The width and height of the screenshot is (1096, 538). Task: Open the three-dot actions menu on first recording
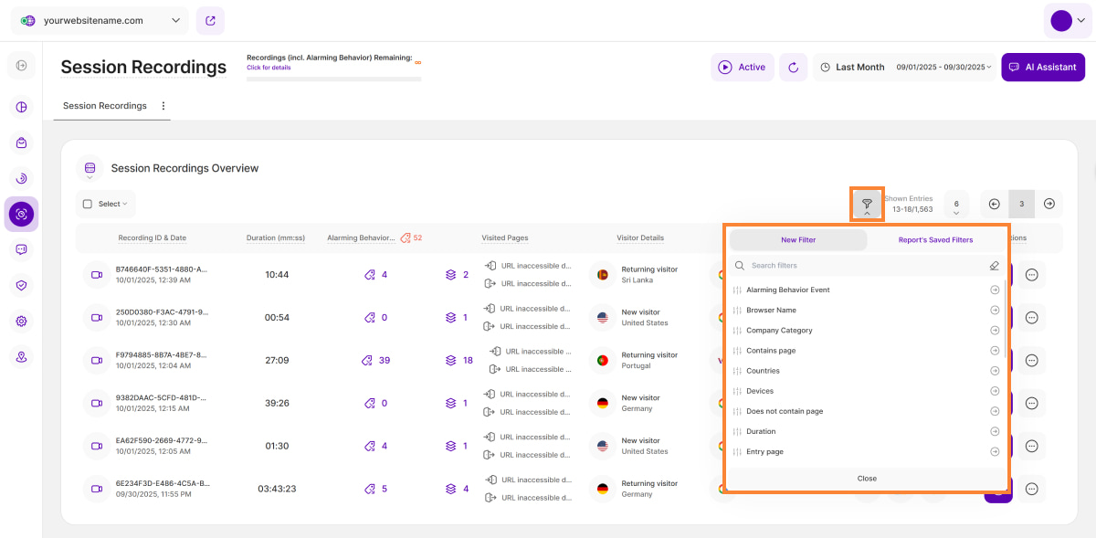point(1031,274)
